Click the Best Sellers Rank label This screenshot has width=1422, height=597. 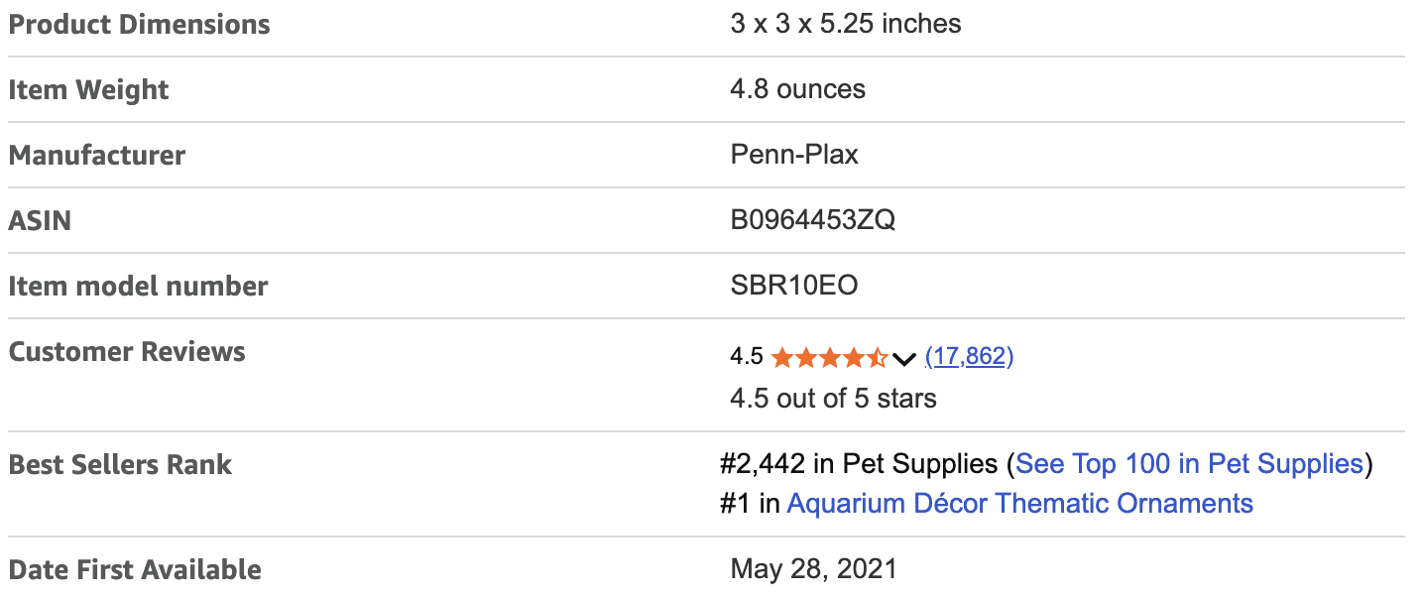[x=120, y=464]
